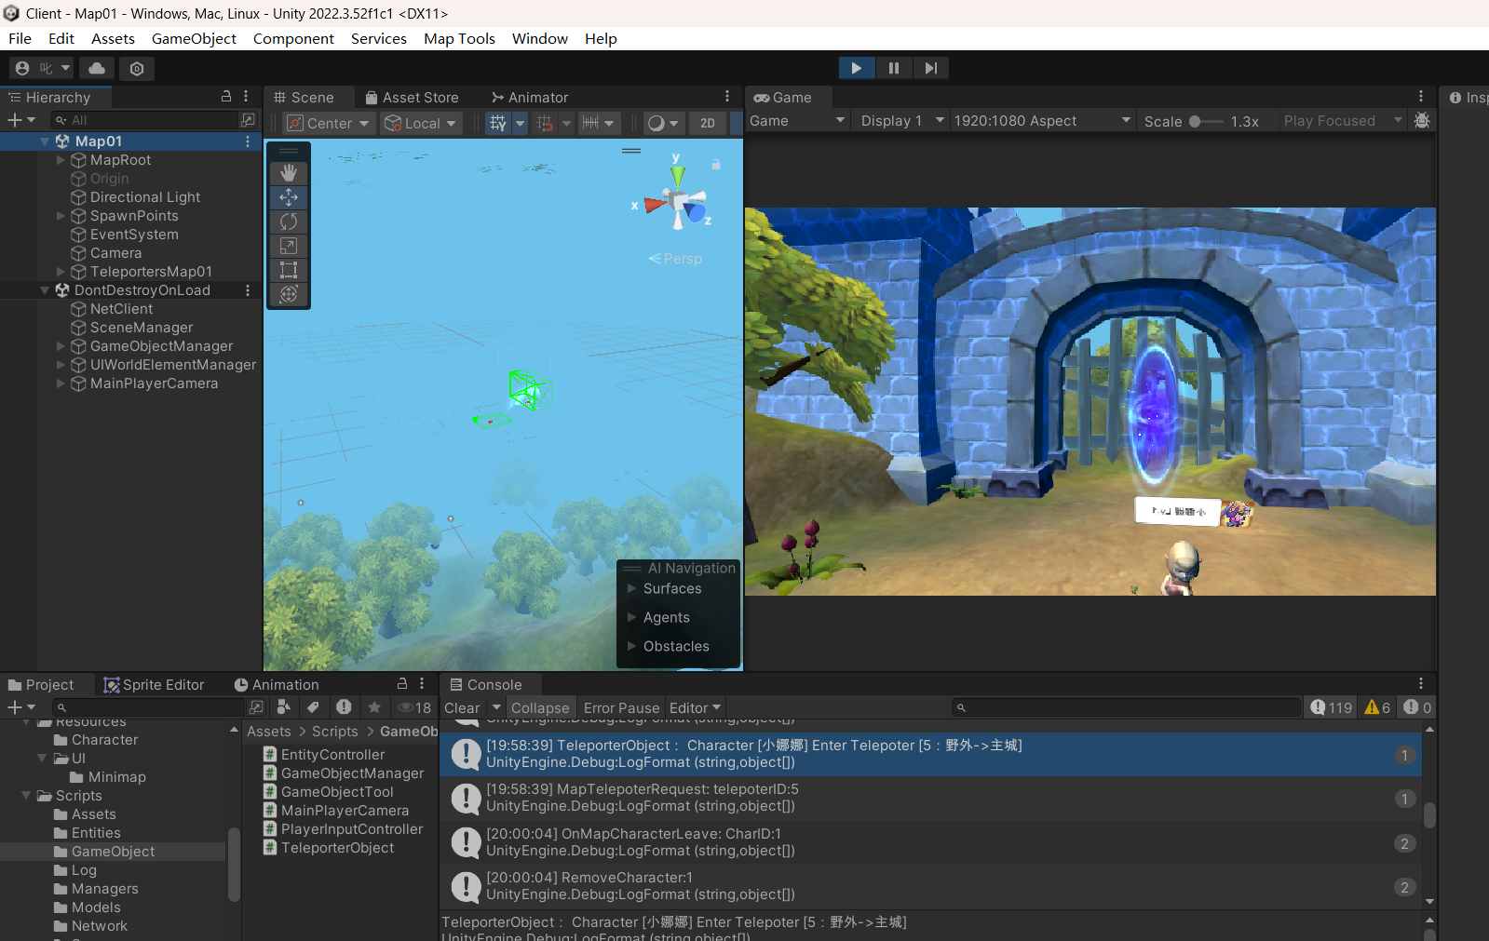Click the Game view gizmos bug icon

click(1421, 121)
